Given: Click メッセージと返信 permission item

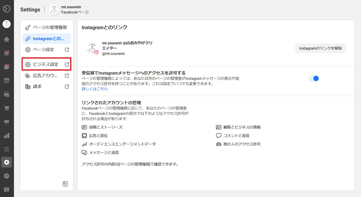Looking at the screenshot, I should click(x=100, y=152).
